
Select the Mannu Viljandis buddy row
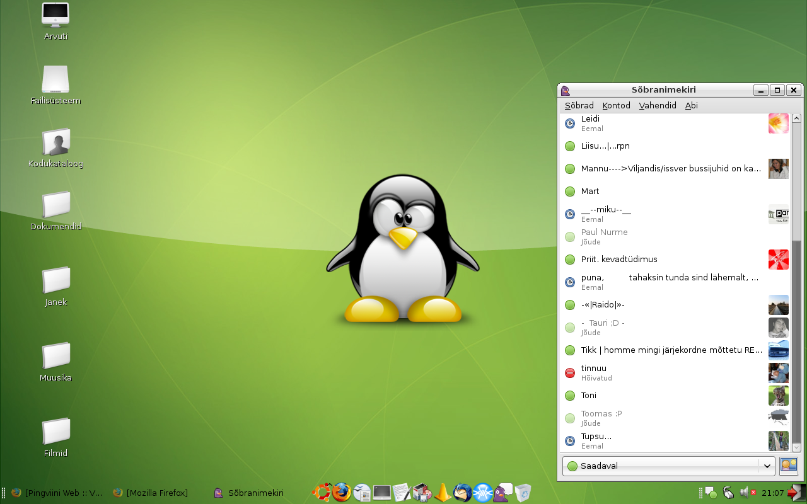coord(675,169)
